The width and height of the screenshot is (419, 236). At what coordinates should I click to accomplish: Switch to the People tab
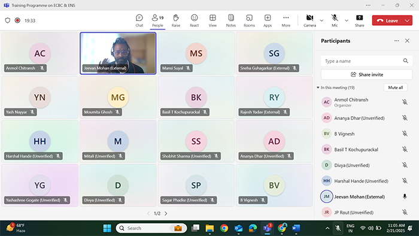tap(157, 20)
